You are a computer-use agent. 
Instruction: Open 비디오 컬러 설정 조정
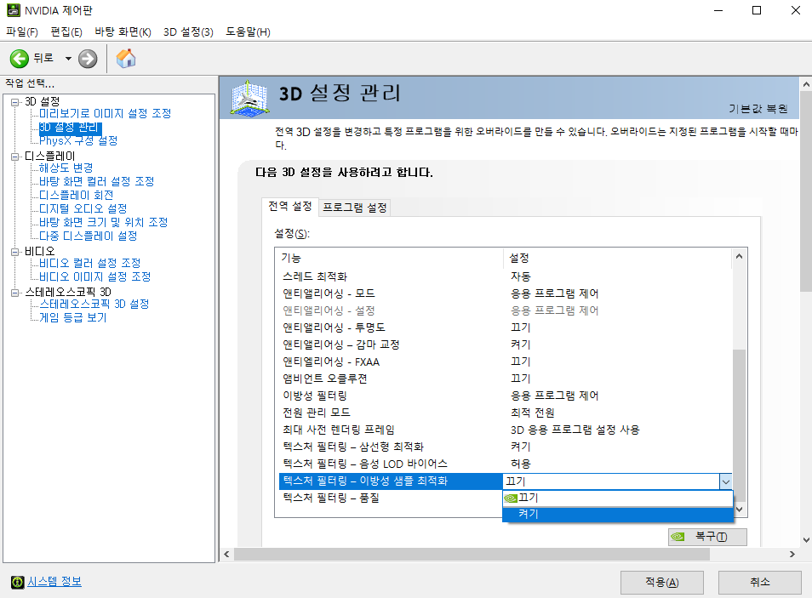[90, 263]
